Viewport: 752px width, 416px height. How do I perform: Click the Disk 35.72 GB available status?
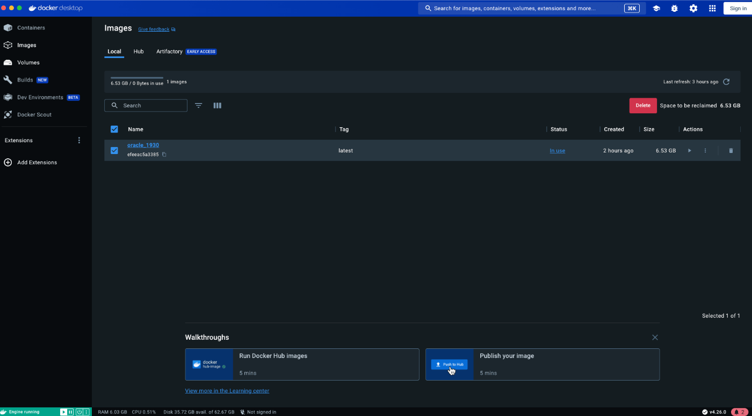coord(199,412)
